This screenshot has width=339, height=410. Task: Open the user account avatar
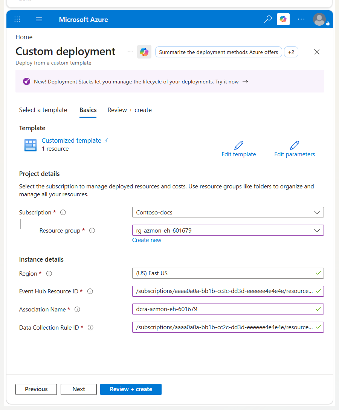(320, 19)
